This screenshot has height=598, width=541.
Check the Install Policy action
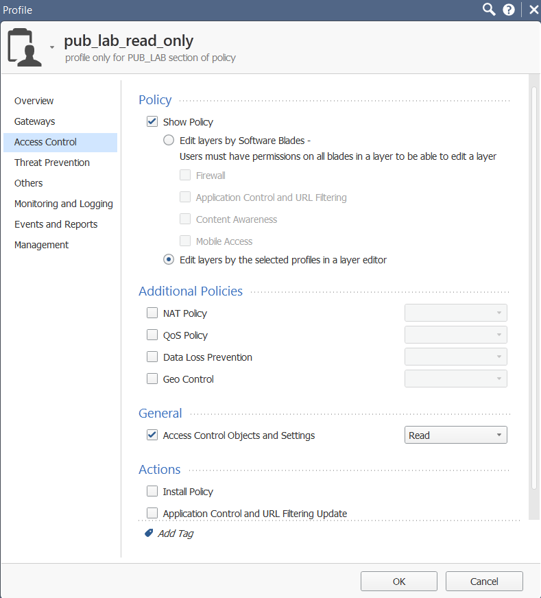(x=152, y=491)
